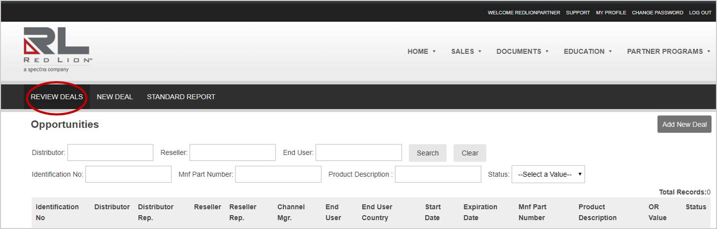This screenshot has height=229, width=717.
Task: Click into the End User field
Action: click(358, 153)
